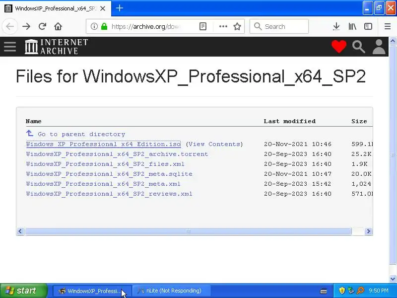This screenshot has width=397, height=298.
Task: Open the SP2_reviews.xml link
Action: [x=109, y=194]
